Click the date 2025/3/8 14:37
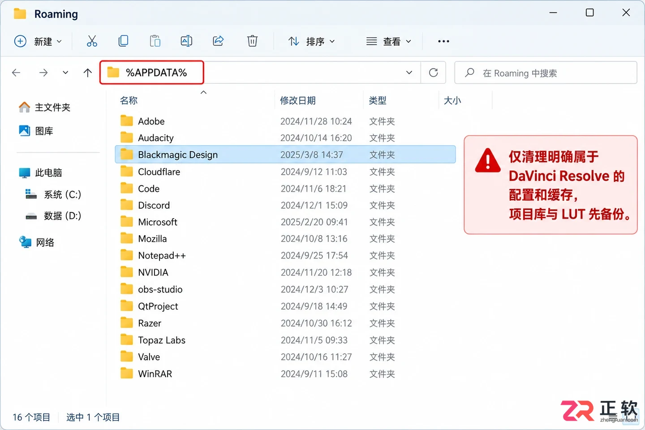The height and width of the screenshot is (430, 645). tap(312, 155)
